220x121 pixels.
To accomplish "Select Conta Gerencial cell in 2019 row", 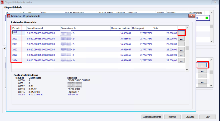I will pyautogui.click(x=41, y=33).
